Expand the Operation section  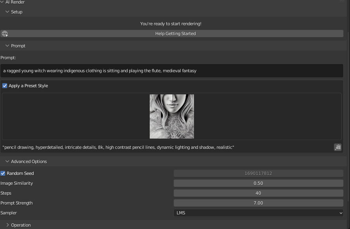tap(8, 225)
